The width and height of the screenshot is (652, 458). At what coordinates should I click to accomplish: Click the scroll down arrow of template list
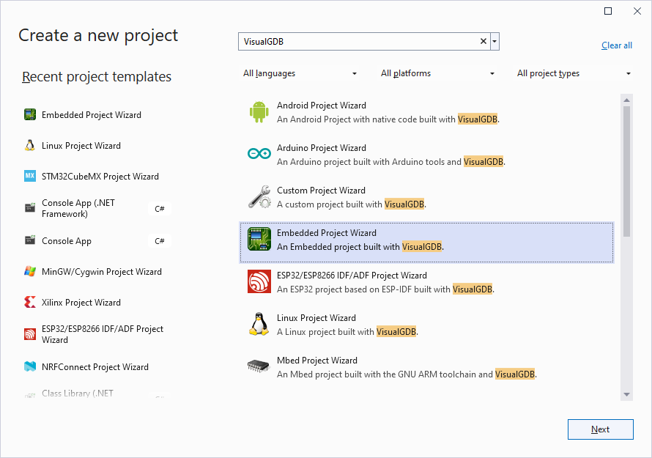[626, 394]
